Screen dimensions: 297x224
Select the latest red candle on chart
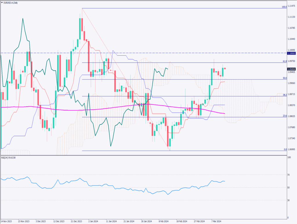point(225,68)
